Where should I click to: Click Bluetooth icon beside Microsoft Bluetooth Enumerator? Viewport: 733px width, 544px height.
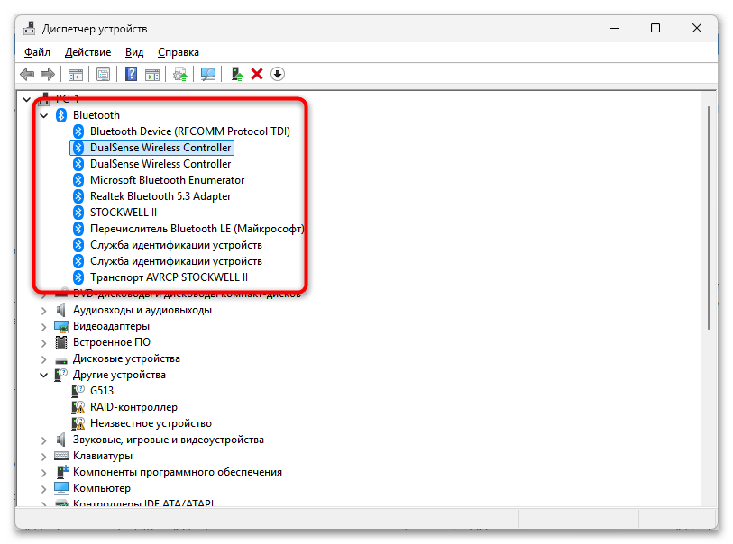(x=78, y=180)
